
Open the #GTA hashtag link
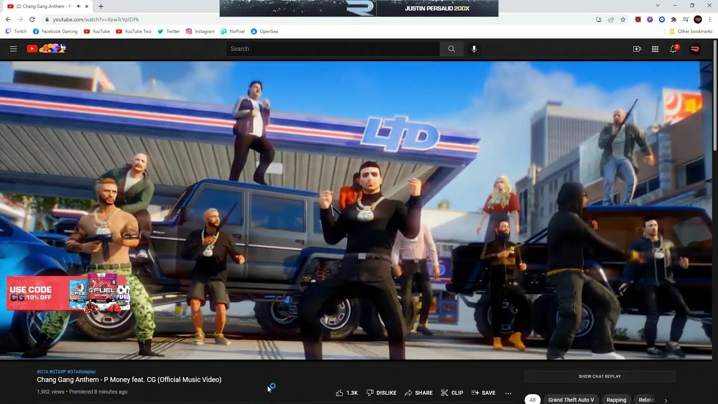(42, 371)
